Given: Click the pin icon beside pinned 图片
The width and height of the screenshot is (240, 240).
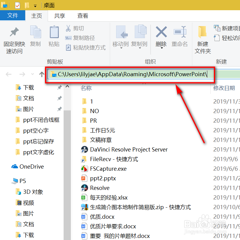Looking at the screenshot, I should click(59, 109).
